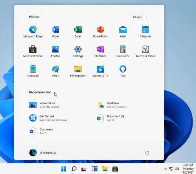Screen dimensions: 196x174
Task: Open recommended Video Editor
Action: pos(44,105)
